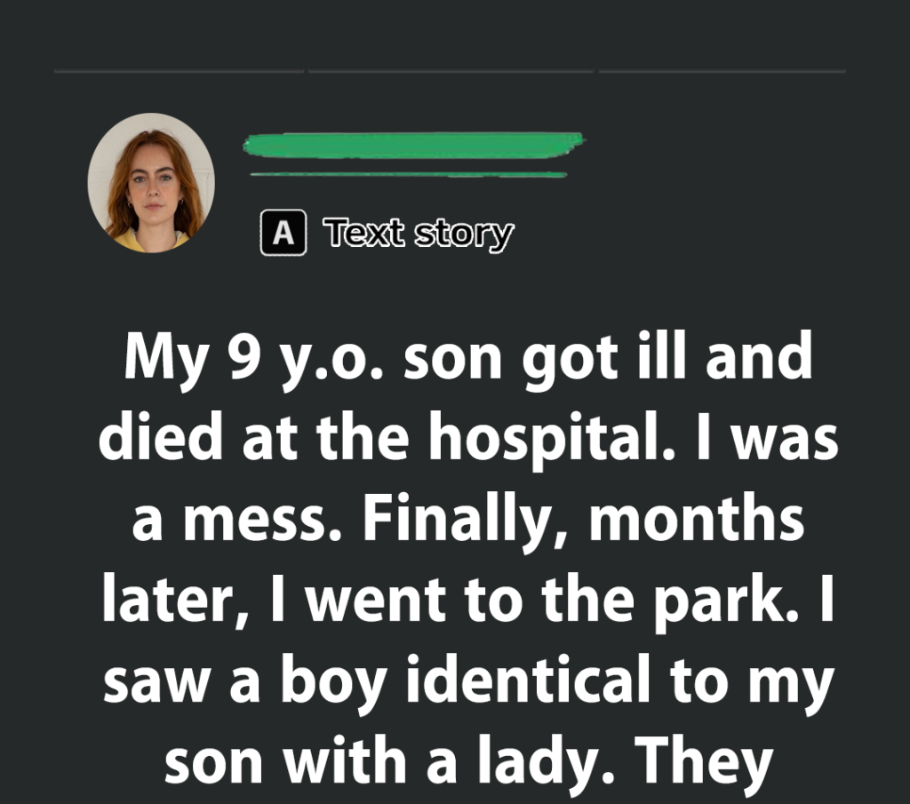Viewport: 910px width, 804px height.
Task: Click the word 'months' in the story
Action: pos(697,520)
